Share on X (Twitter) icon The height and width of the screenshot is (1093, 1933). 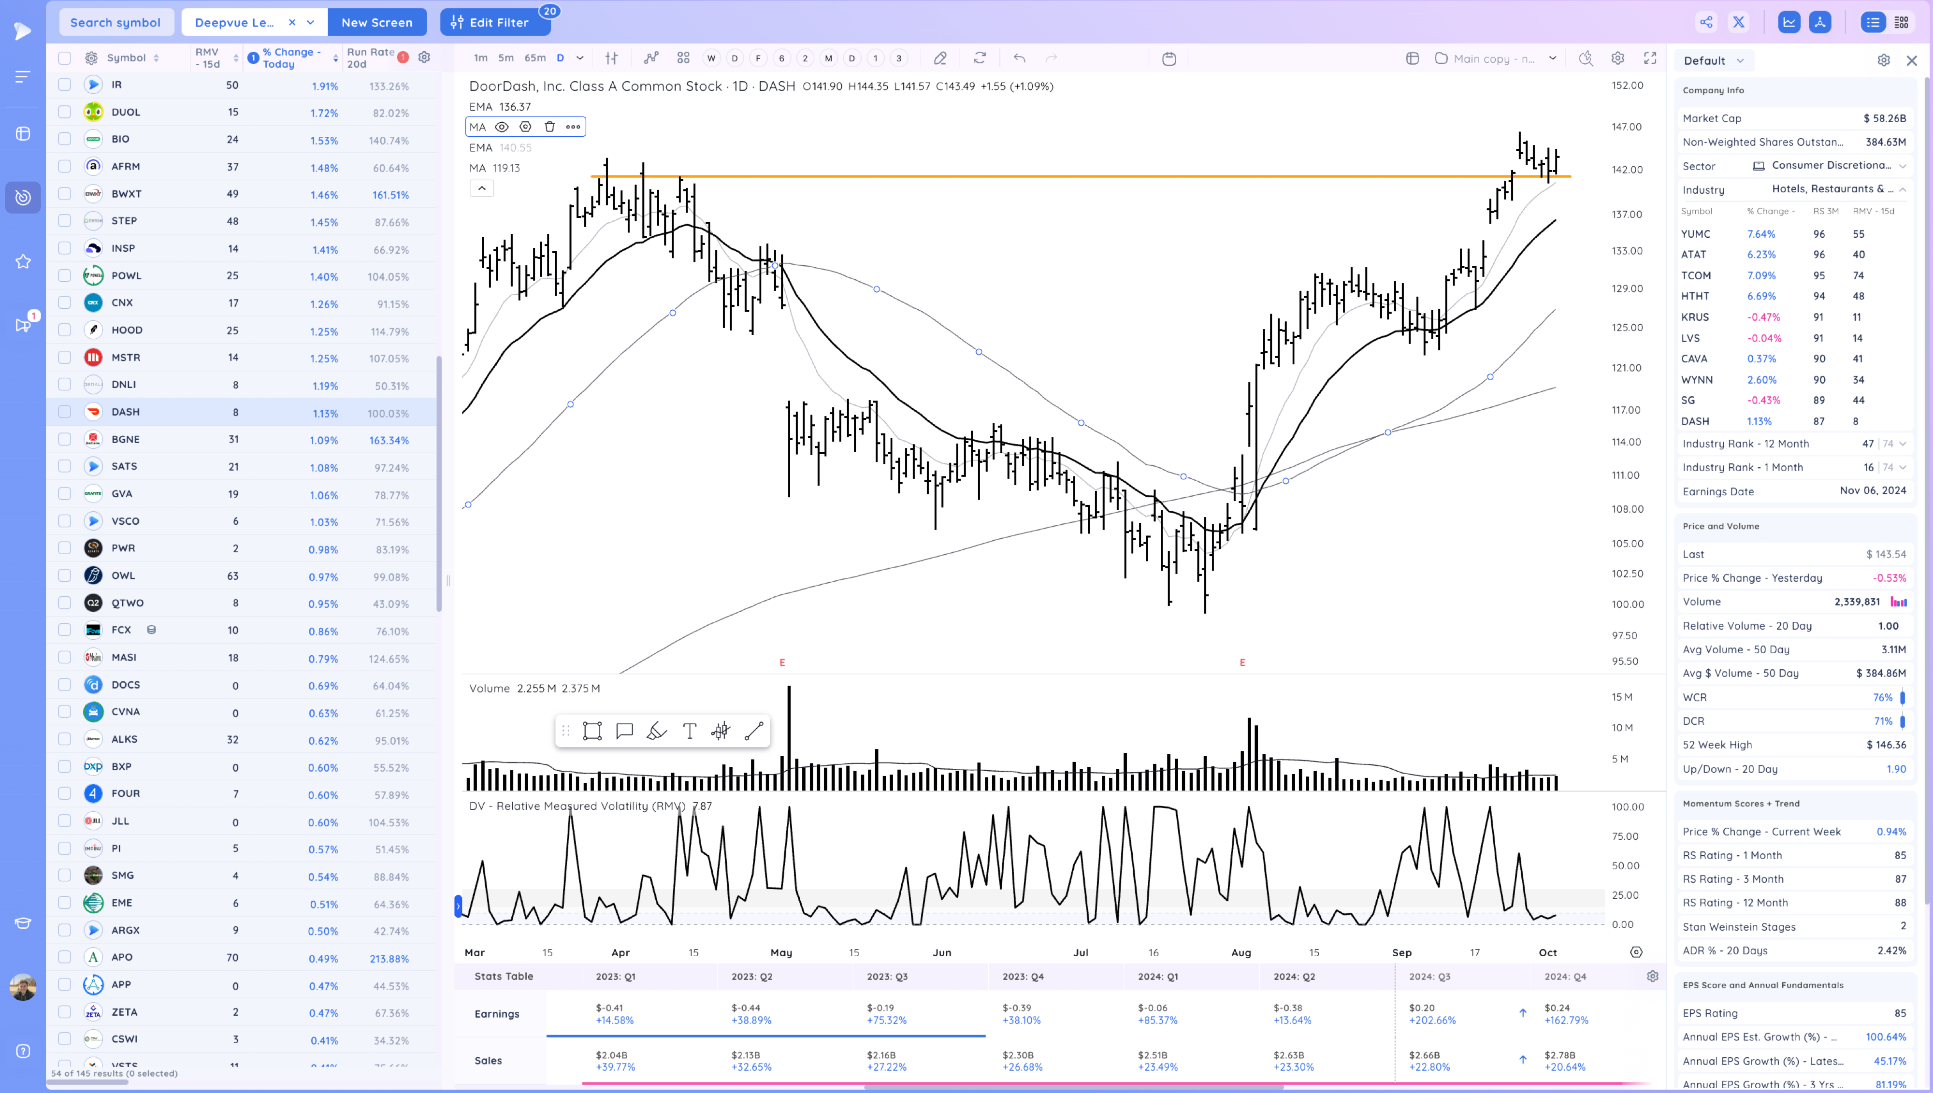(x=1739, y=23)
